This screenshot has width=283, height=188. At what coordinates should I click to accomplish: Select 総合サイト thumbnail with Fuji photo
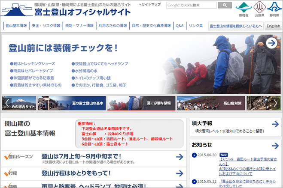tap(19, 103)
